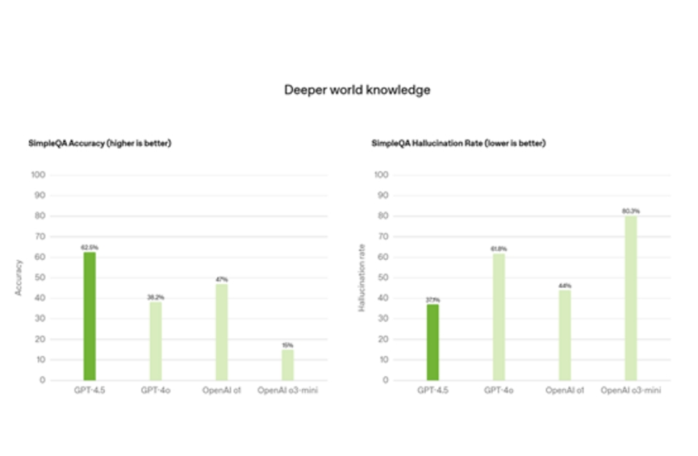Click the GPT-4.5 bar in Hallucination chart

pyautogui.click(x=433, y=342)
